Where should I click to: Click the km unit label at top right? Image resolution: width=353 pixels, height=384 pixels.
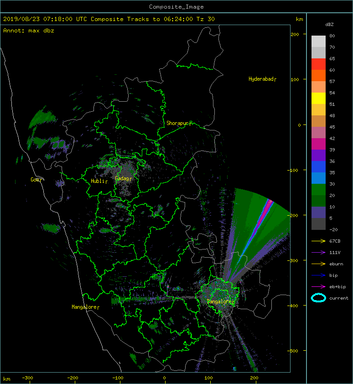(x=299, y=19)
